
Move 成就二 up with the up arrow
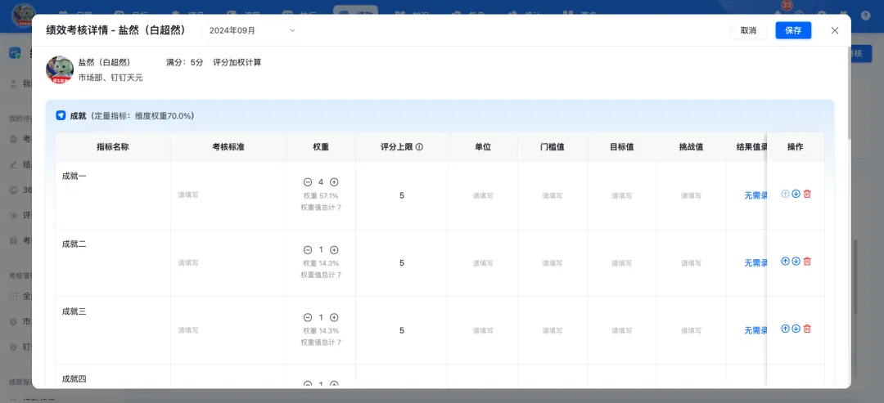click(785, 261)
